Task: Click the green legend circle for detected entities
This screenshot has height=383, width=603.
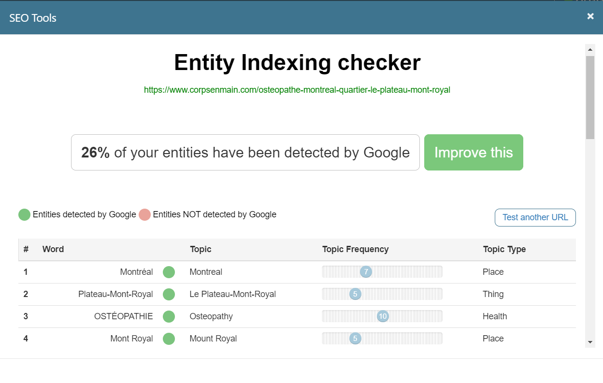Action: tap(24, 214)
